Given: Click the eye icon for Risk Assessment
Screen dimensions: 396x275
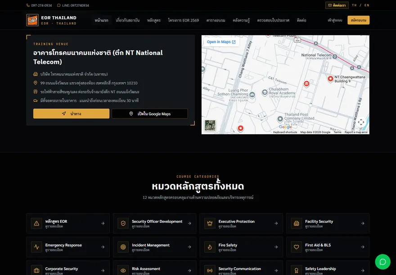Looking at the screenshot, I should 123,270.
